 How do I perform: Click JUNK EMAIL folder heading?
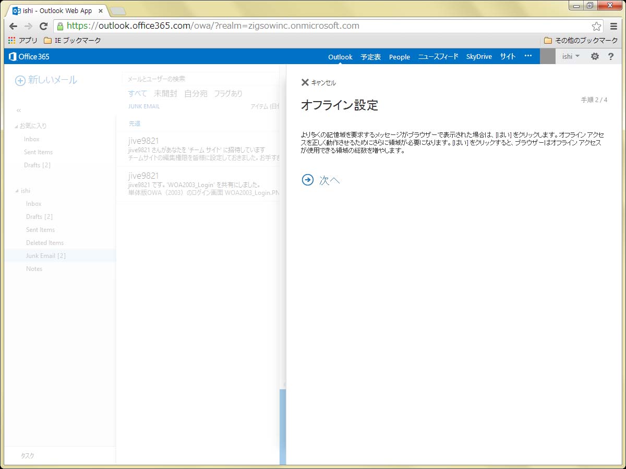(144, 106)
